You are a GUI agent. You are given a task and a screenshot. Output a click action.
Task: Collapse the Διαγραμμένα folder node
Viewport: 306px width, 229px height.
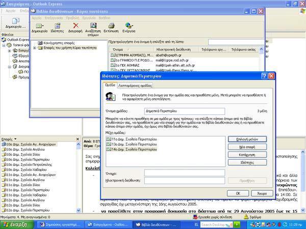pos(9,67)
